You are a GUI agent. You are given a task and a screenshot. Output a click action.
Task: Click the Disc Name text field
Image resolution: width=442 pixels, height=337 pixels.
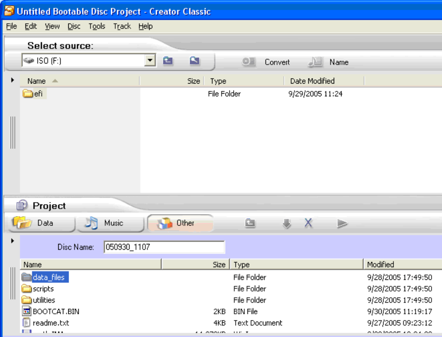163,248
